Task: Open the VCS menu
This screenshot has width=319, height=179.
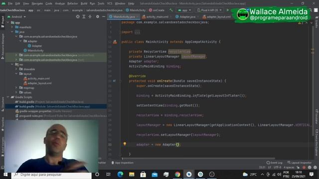Action: 110,3
